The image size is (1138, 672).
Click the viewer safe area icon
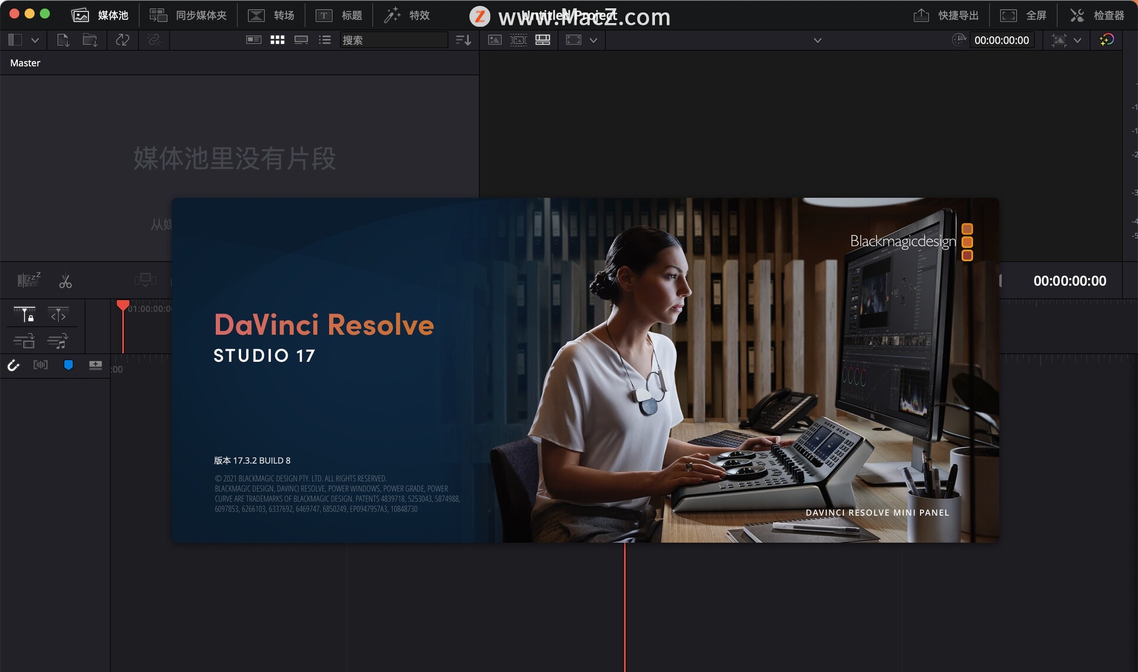click(574, 40)
